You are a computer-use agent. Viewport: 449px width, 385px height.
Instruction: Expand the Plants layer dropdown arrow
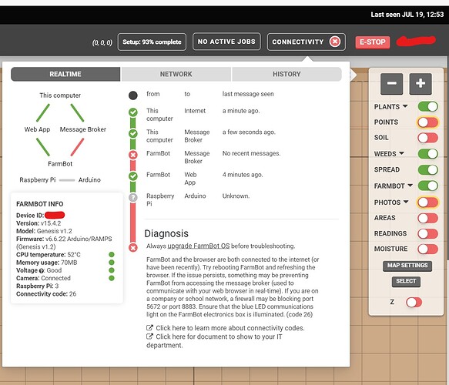(405, 106)
